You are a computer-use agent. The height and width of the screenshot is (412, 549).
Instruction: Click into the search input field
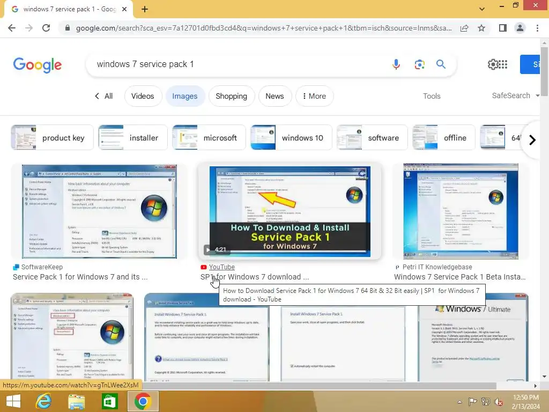point(238,64)
